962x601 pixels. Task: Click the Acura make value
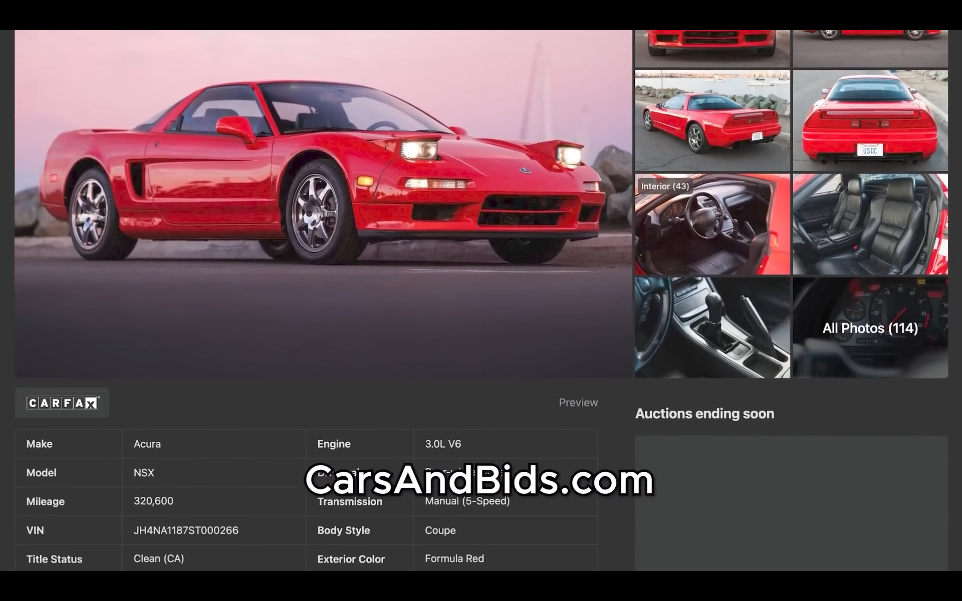tap(147, 444)
